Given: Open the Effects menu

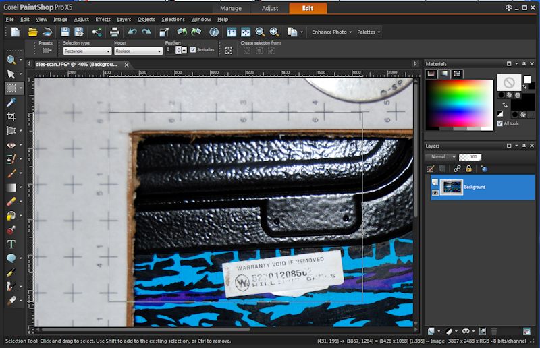Looking at the screenshot, I should [103, 20].
